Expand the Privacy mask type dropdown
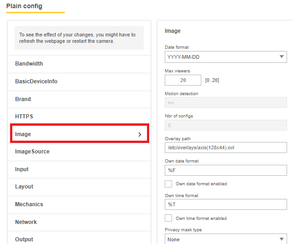This screenshot has height=244, width=293. pos(225,239)
